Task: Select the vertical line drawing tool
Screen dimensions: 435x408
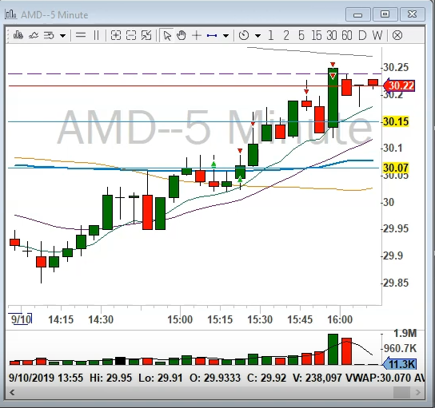Action: [x=96, y=35]
